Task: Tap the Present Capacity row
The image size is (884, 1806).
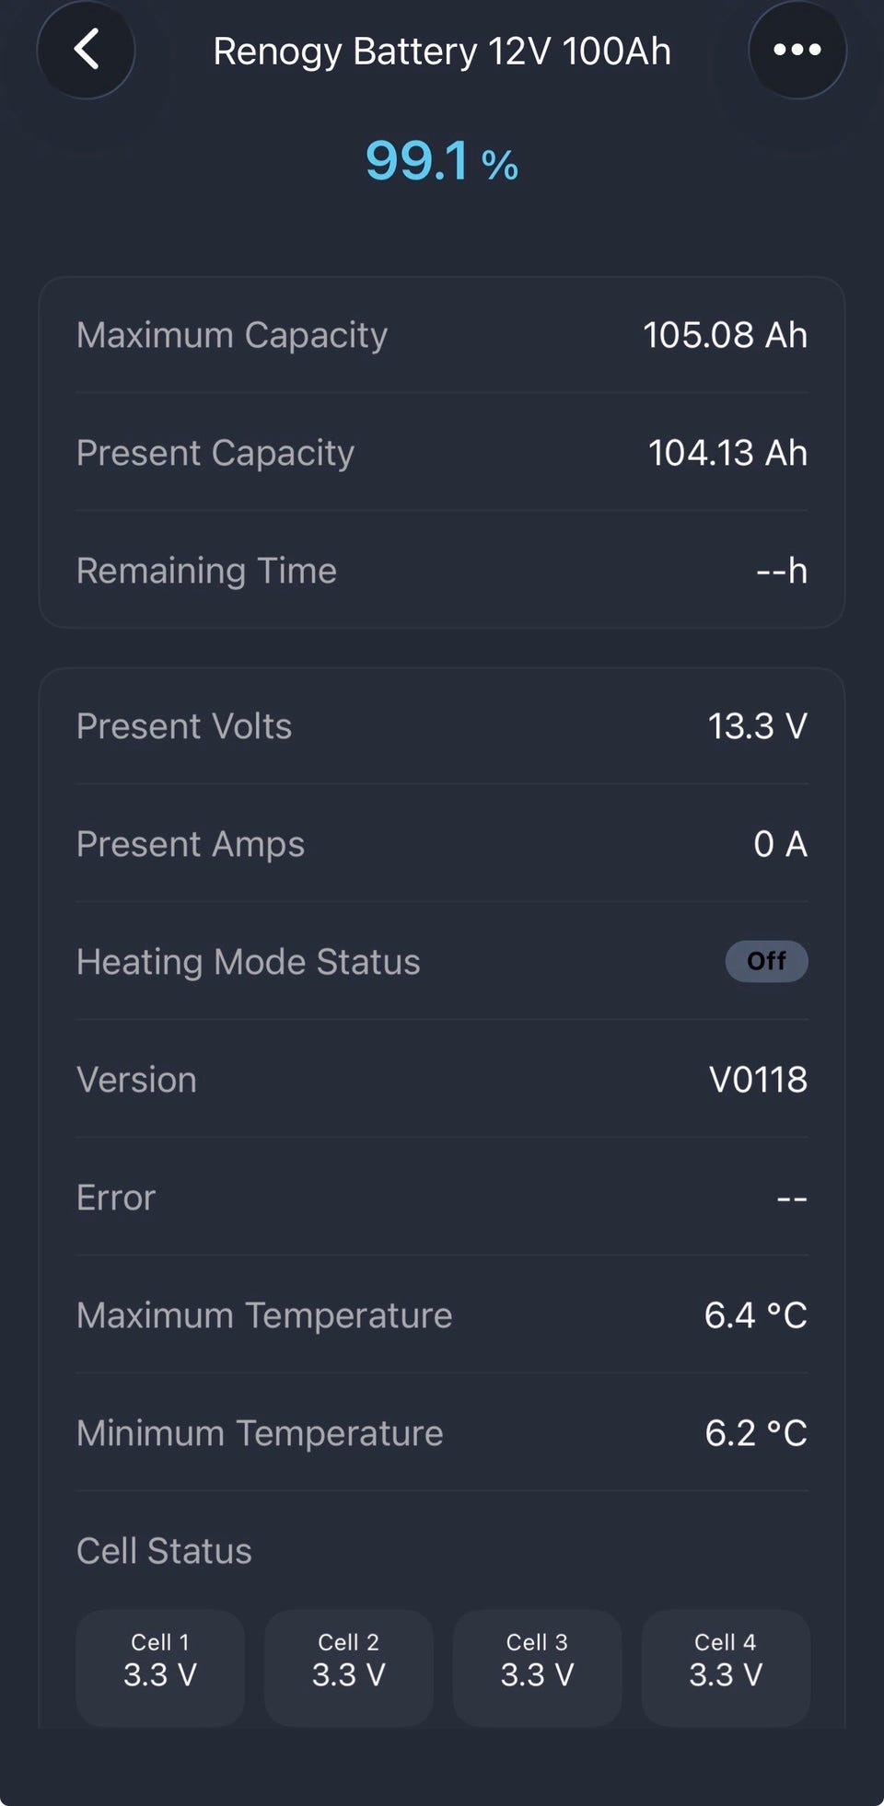Action: (x=442, y=453)
